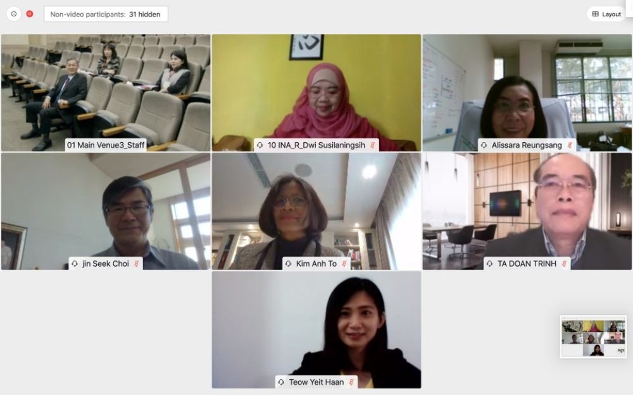Click headset icon beside Kim Anh To

point(288,264)
